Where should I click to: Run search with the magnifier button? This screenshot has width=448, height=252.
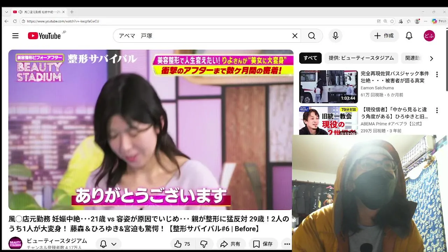click(x=311, y=36)
